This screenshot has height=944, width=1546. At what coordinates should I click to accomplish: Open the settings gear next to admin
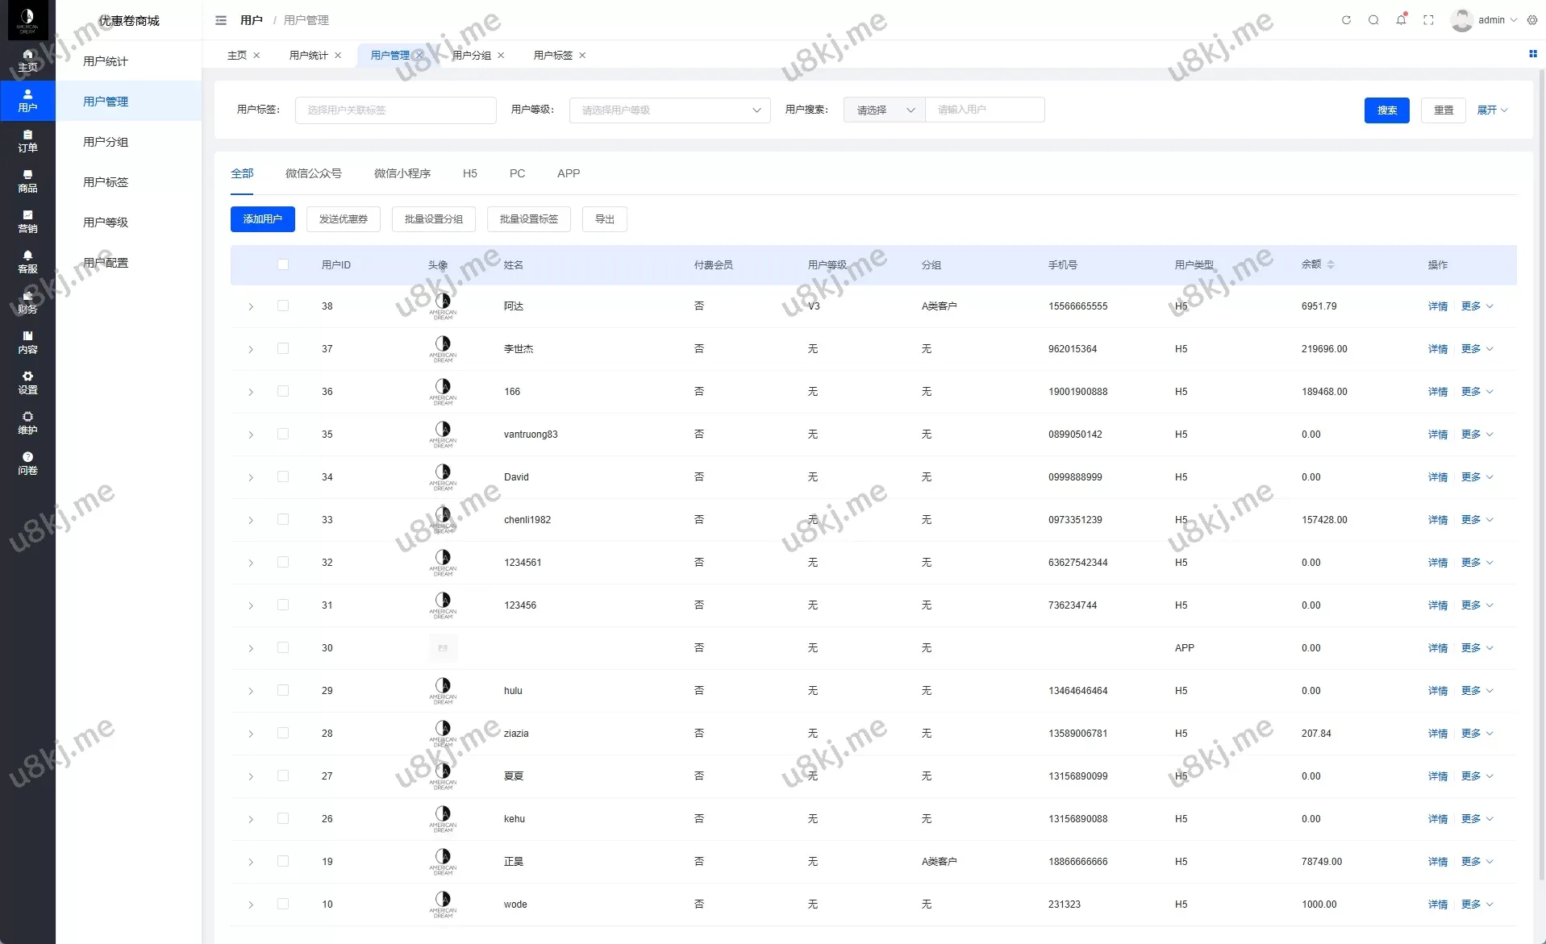tap(1532, 20)
